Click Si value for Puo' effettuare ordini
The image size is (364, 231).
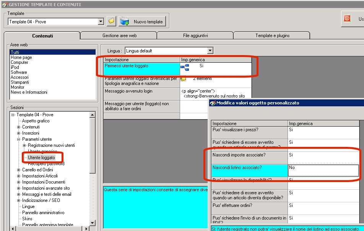(x=323, y=208)
